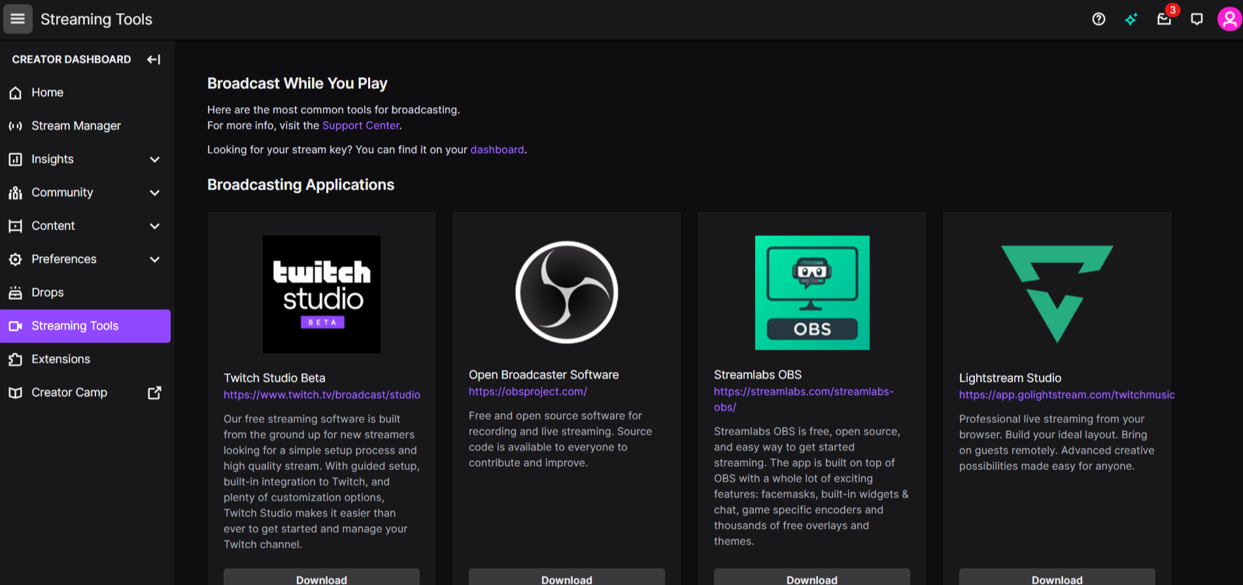Click the Broadcasting Applications heading
This screenshot has width=1243, height=585.
301,185
